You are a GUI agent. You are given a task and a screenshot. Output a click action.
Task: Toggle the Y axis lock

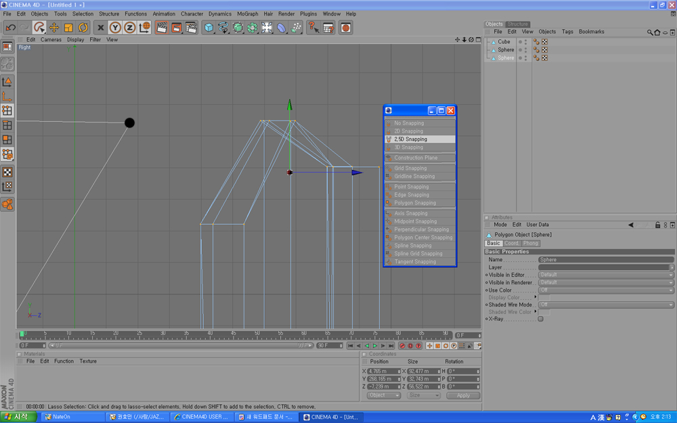(x=115, y=28)
